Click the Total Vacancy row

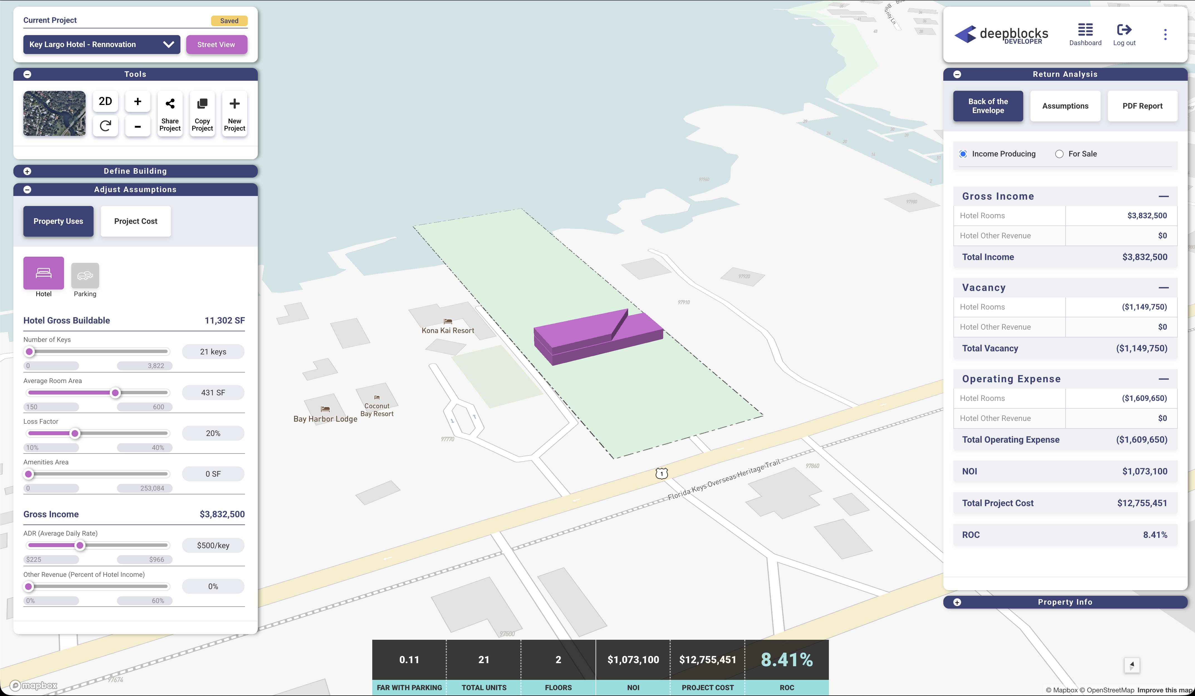[1065, 349]
